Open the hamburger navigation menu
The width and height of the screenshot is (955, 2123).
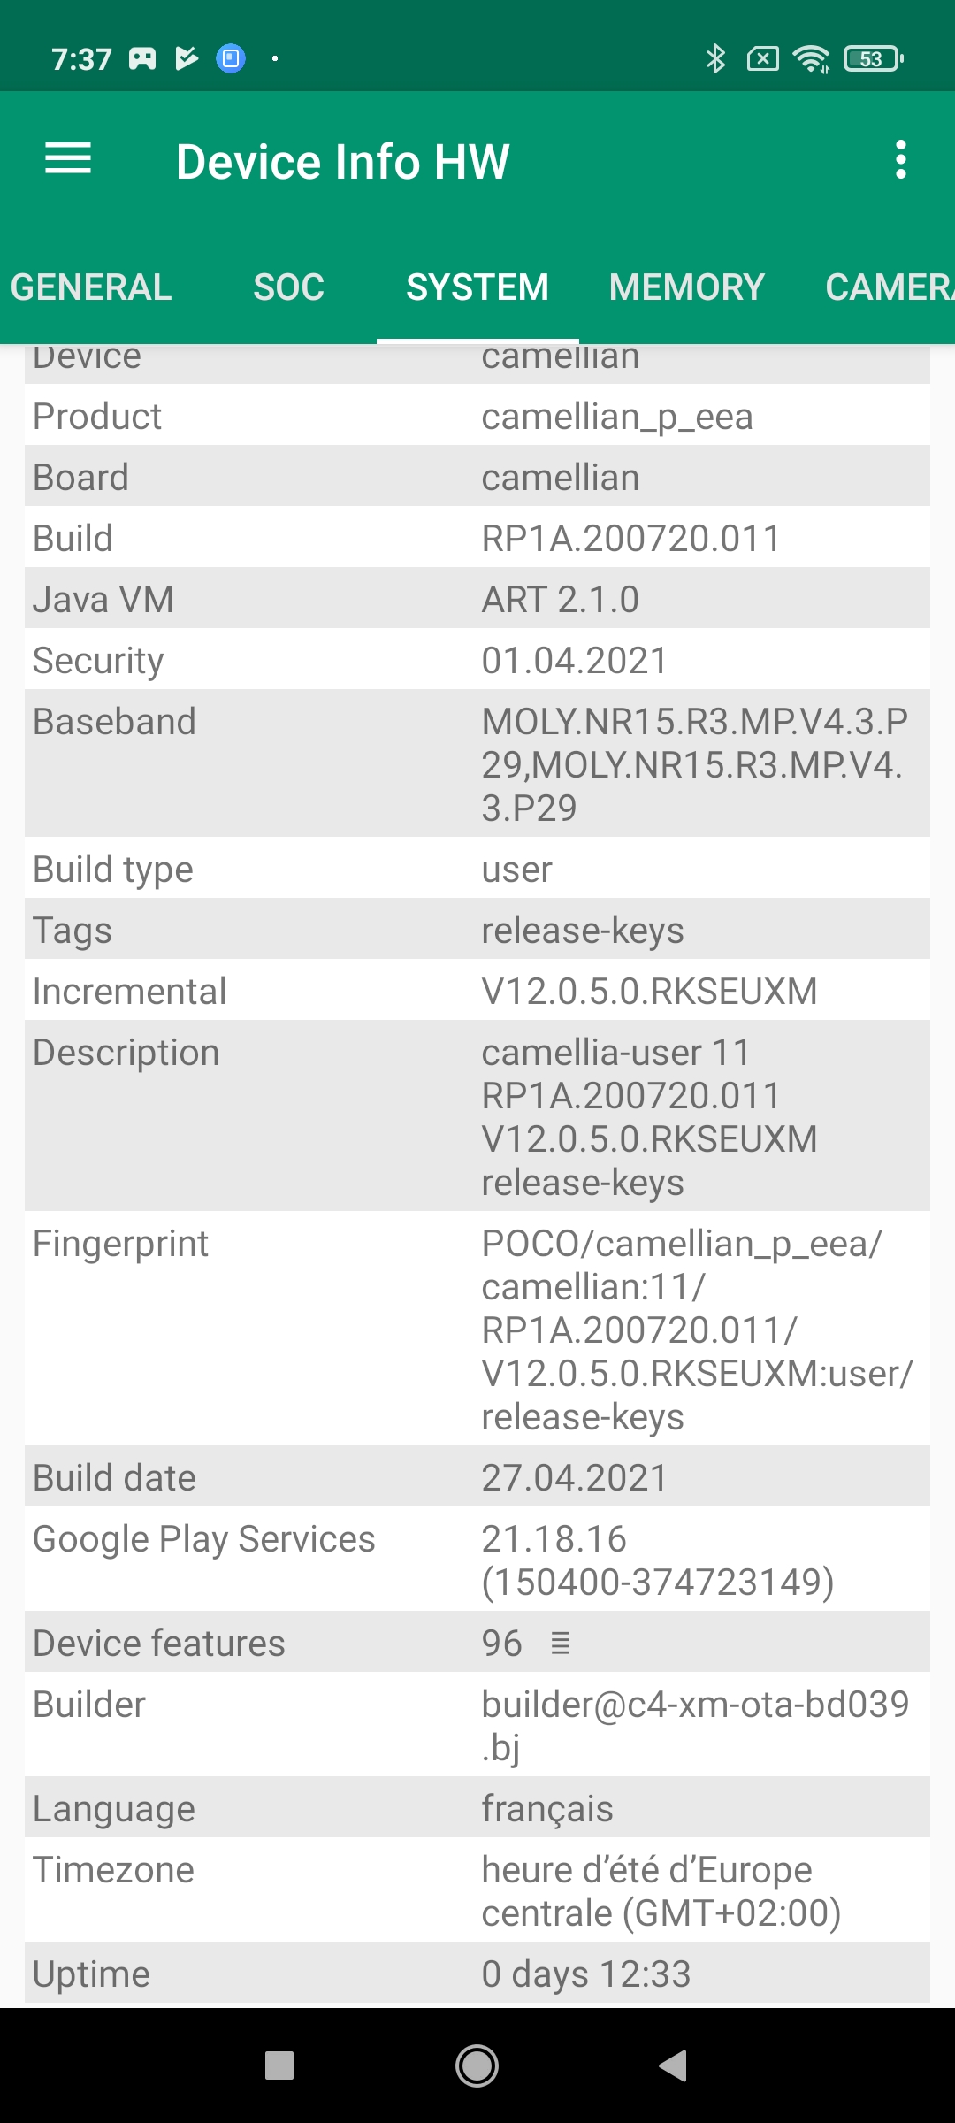pos(68,160)
